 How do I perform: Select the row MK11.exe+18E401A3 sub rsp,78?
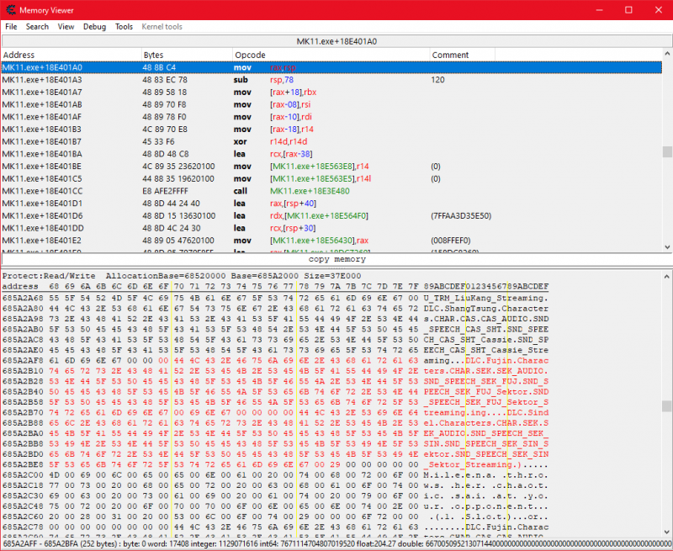pyautogui.click(x=331, y=80)
